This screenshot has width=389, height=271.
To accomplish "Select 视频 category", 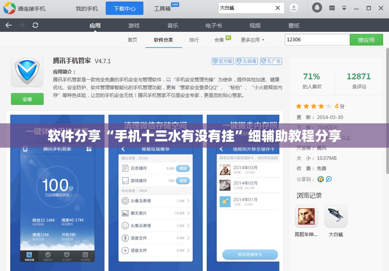I will pyautogui.click(x=255, y=26).
